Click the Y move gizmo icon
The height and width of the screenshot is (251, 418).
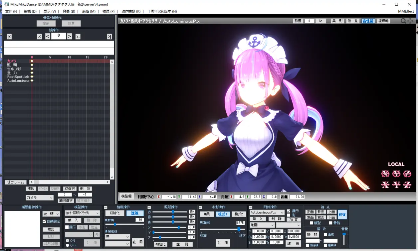pyautogui.click(x=396, y=185)
